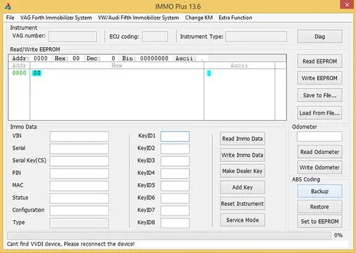This screenshot has width=356, height=253.
Task: Focus the Configuration input field
Action: tap(79, 211)
